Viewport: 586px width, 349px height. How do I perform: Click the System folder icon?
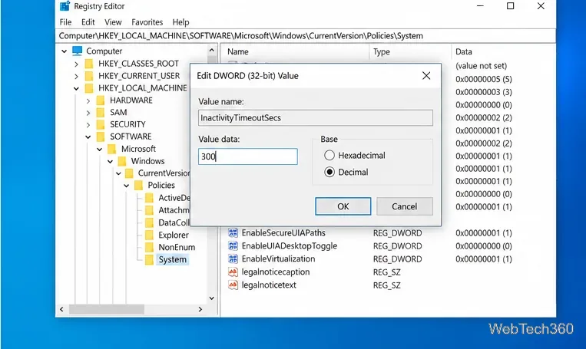[x=149, y=259]
